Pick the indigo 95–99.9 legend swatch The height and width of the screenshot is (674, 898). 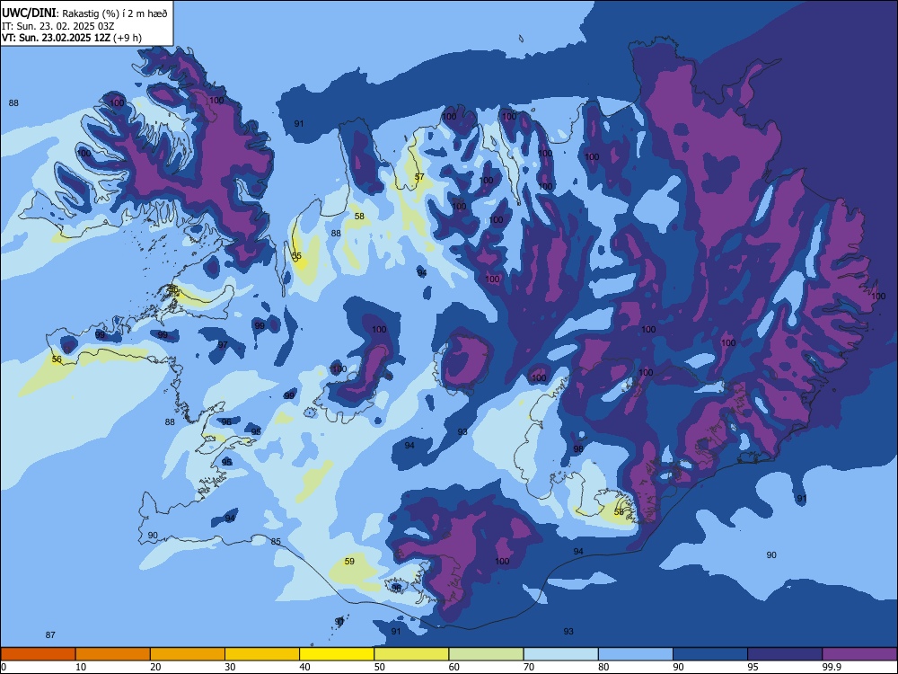coord(785,654)
